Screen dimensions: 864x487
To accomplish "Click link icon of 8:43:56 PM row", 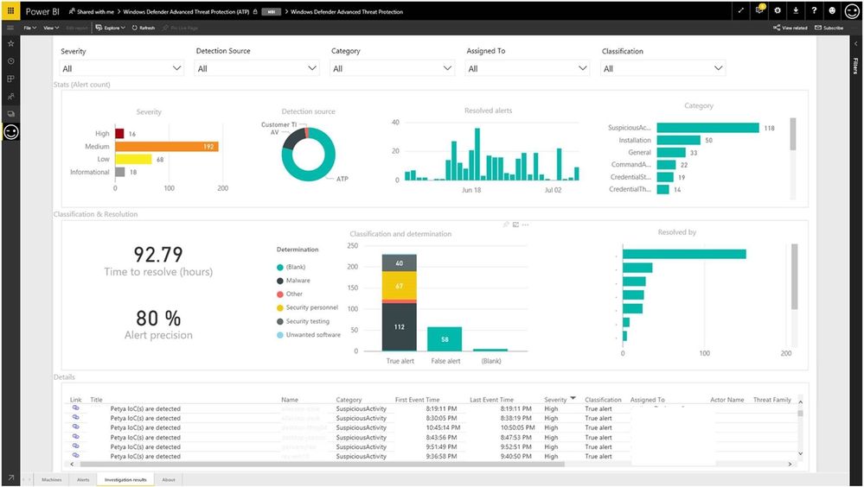I will point(75,437).
